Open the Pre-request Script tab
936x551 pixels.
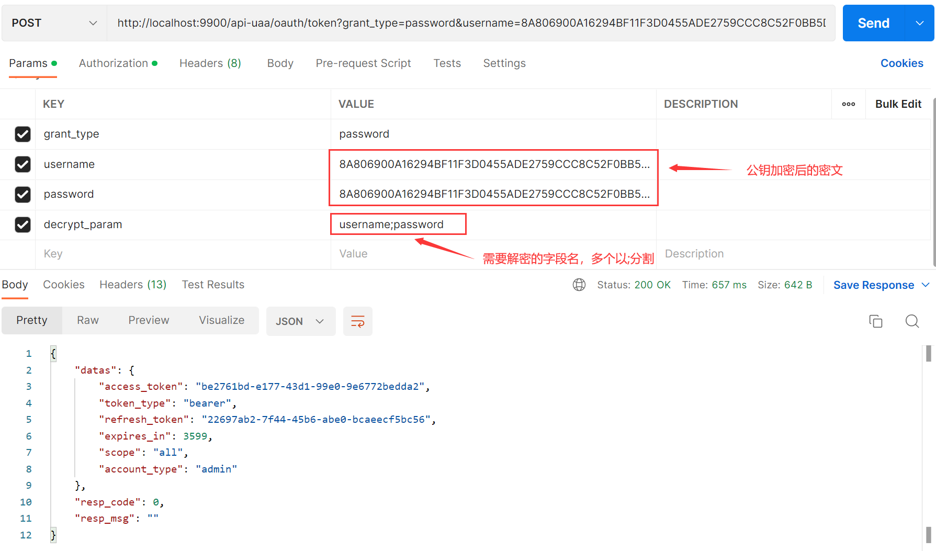click(x=364, y=63)
